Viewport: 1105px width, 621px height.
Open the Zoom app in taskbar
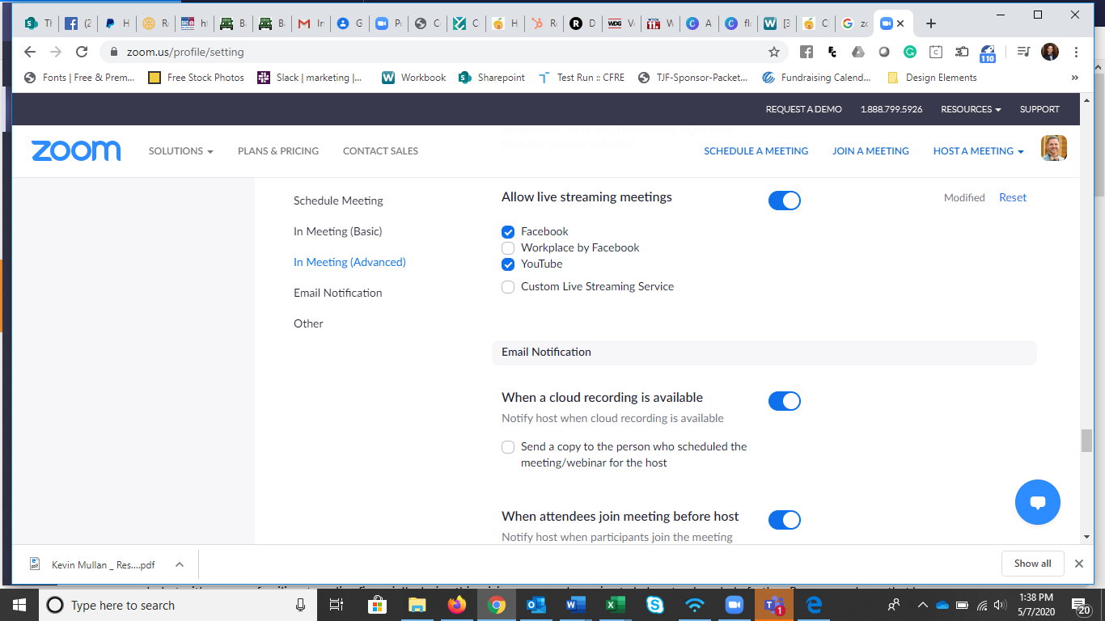click(735, 605)
